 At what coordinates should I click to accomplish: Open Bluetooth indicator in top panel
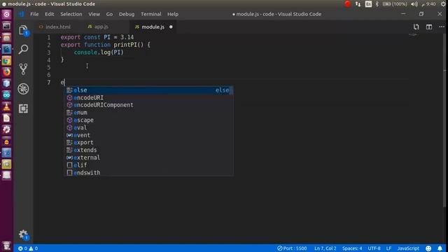coord(377,4)
